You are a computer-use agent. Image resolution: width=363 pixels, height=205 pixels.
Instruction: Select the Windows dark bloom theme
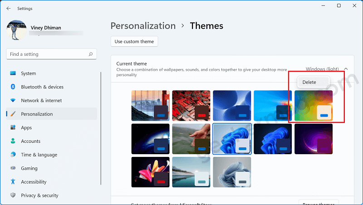pos(273,139)
